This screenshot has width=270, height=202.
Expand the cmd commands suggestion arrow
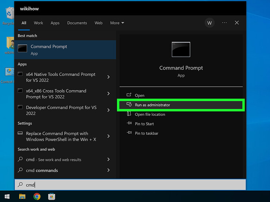[108, 170]
